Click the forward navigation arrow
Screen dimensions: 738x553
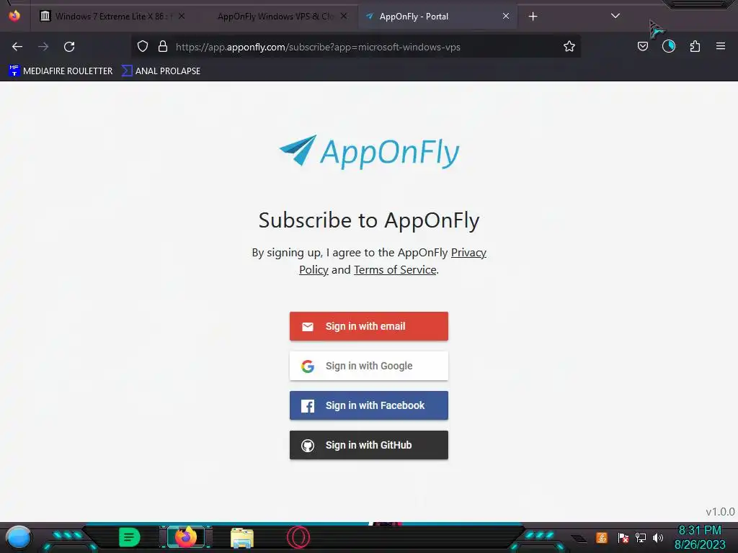point(43,47)
